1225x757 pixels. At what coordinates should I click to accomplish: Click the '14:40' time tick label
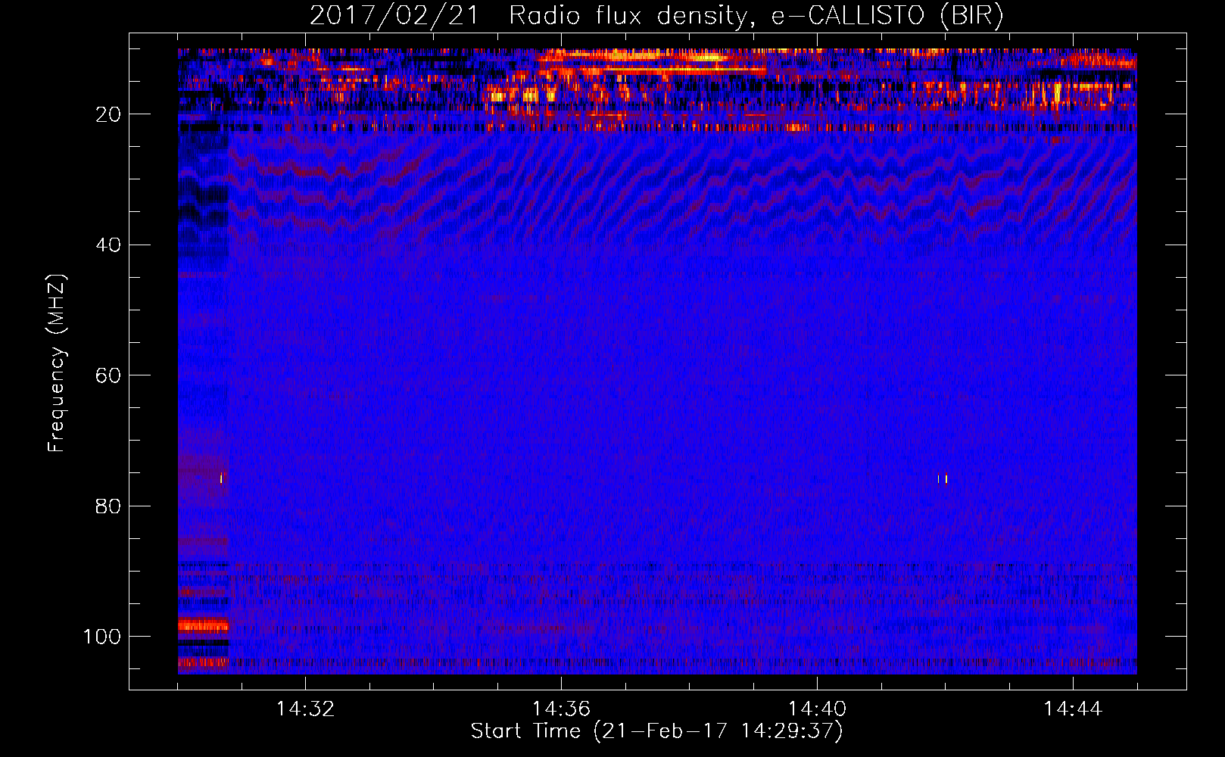pyautogui.click(x=817, y=709)
